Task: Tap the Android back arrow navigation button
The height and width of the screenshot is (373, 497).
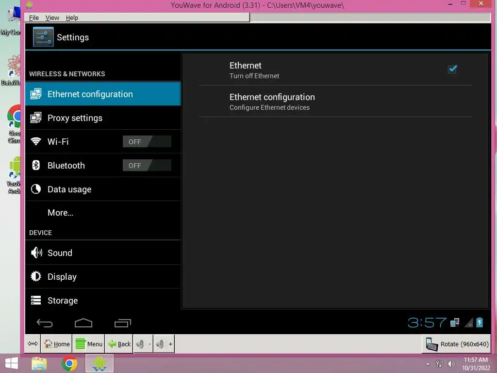Action: [x=45, y=323]
